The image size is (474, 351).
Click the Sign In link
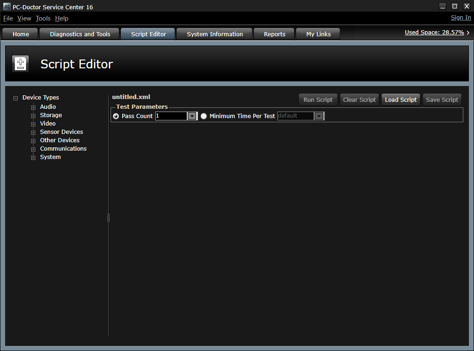click(x=461, y=18)
